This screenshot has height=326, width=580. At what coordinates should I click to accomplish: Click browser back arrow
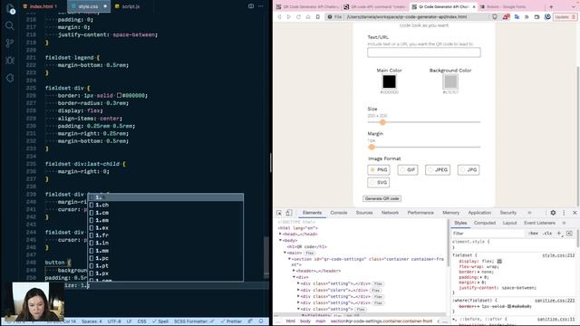point(279,17)
